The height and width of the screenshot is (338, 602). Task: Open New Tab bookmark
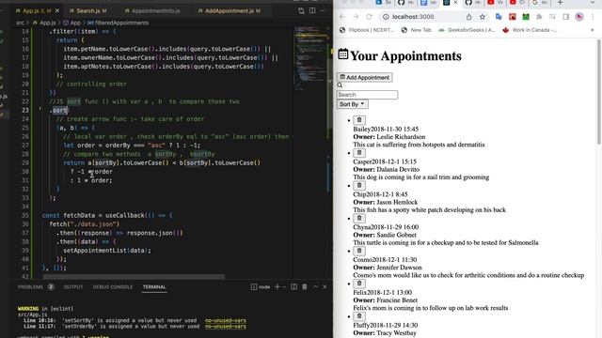tap(416, 30)
